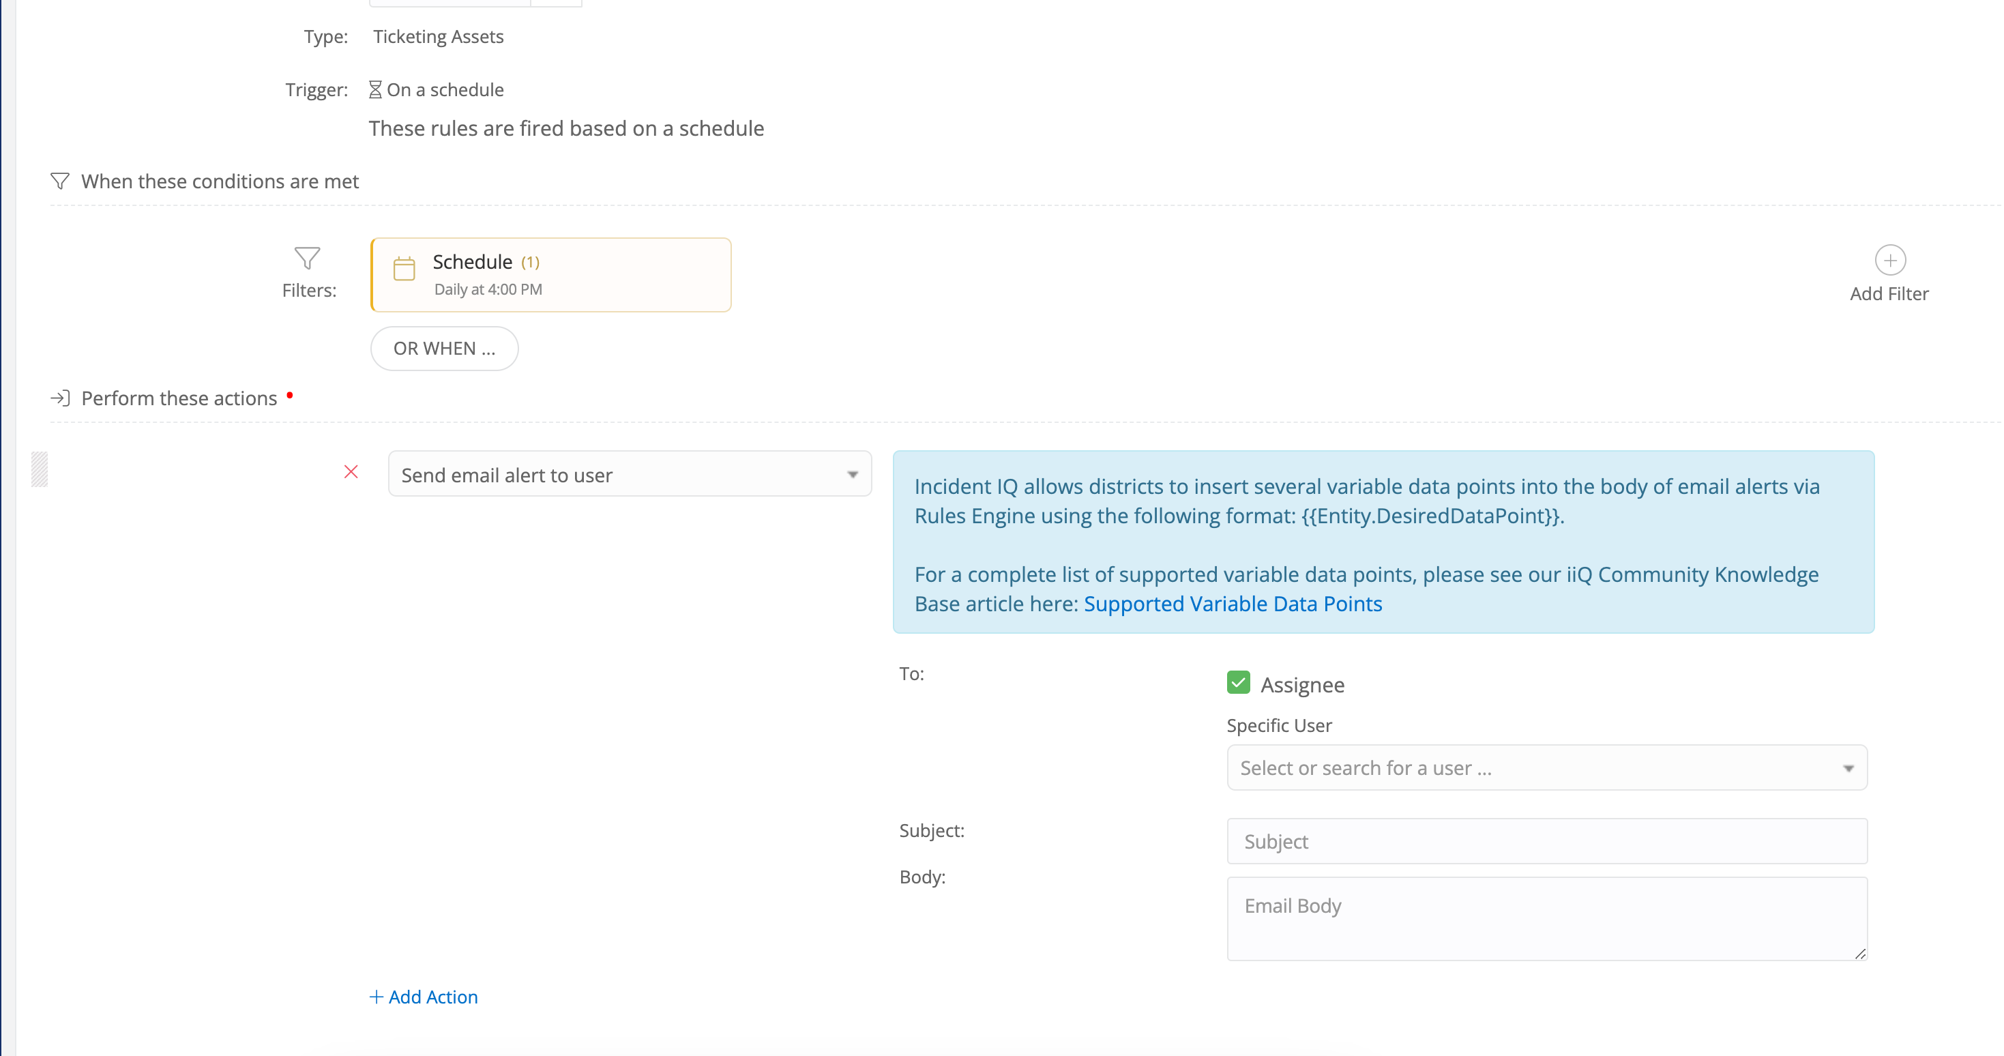This screenshot has height=1056, width=2004.
Task: Click the When these conditions are met heading
Action: point(220,181)
